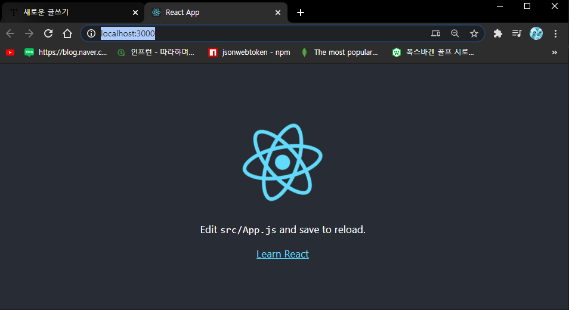Open the 인프런 - 따라하며 bookmark

click(156, 52)
